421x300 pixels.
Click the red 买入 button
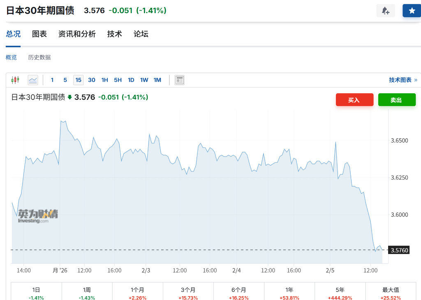[x=354, y=100]
